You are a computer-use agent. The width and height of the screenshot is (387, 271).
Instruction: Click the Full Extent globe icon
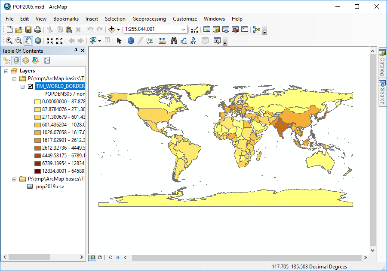pos(38,40)
